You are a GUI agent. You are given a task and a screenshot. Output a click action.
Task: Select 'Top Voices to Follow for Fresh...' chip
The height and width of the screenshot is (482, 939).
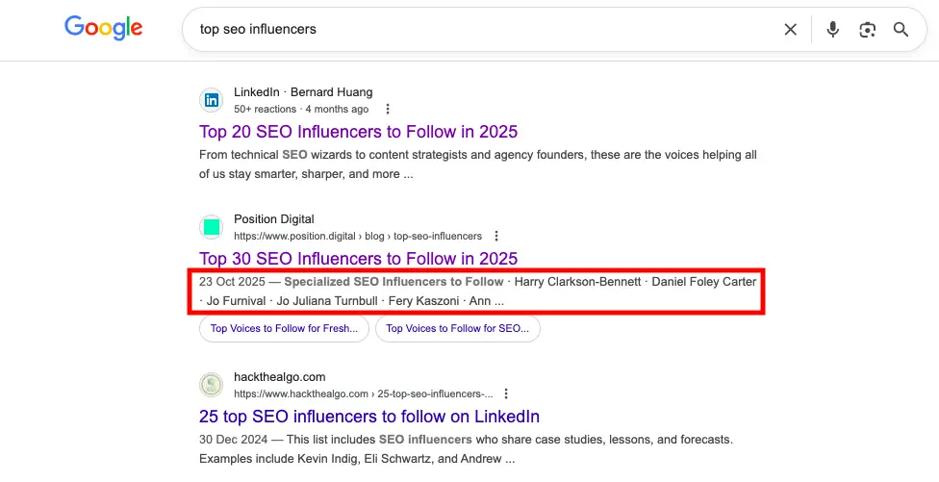(x=284, y=329)
